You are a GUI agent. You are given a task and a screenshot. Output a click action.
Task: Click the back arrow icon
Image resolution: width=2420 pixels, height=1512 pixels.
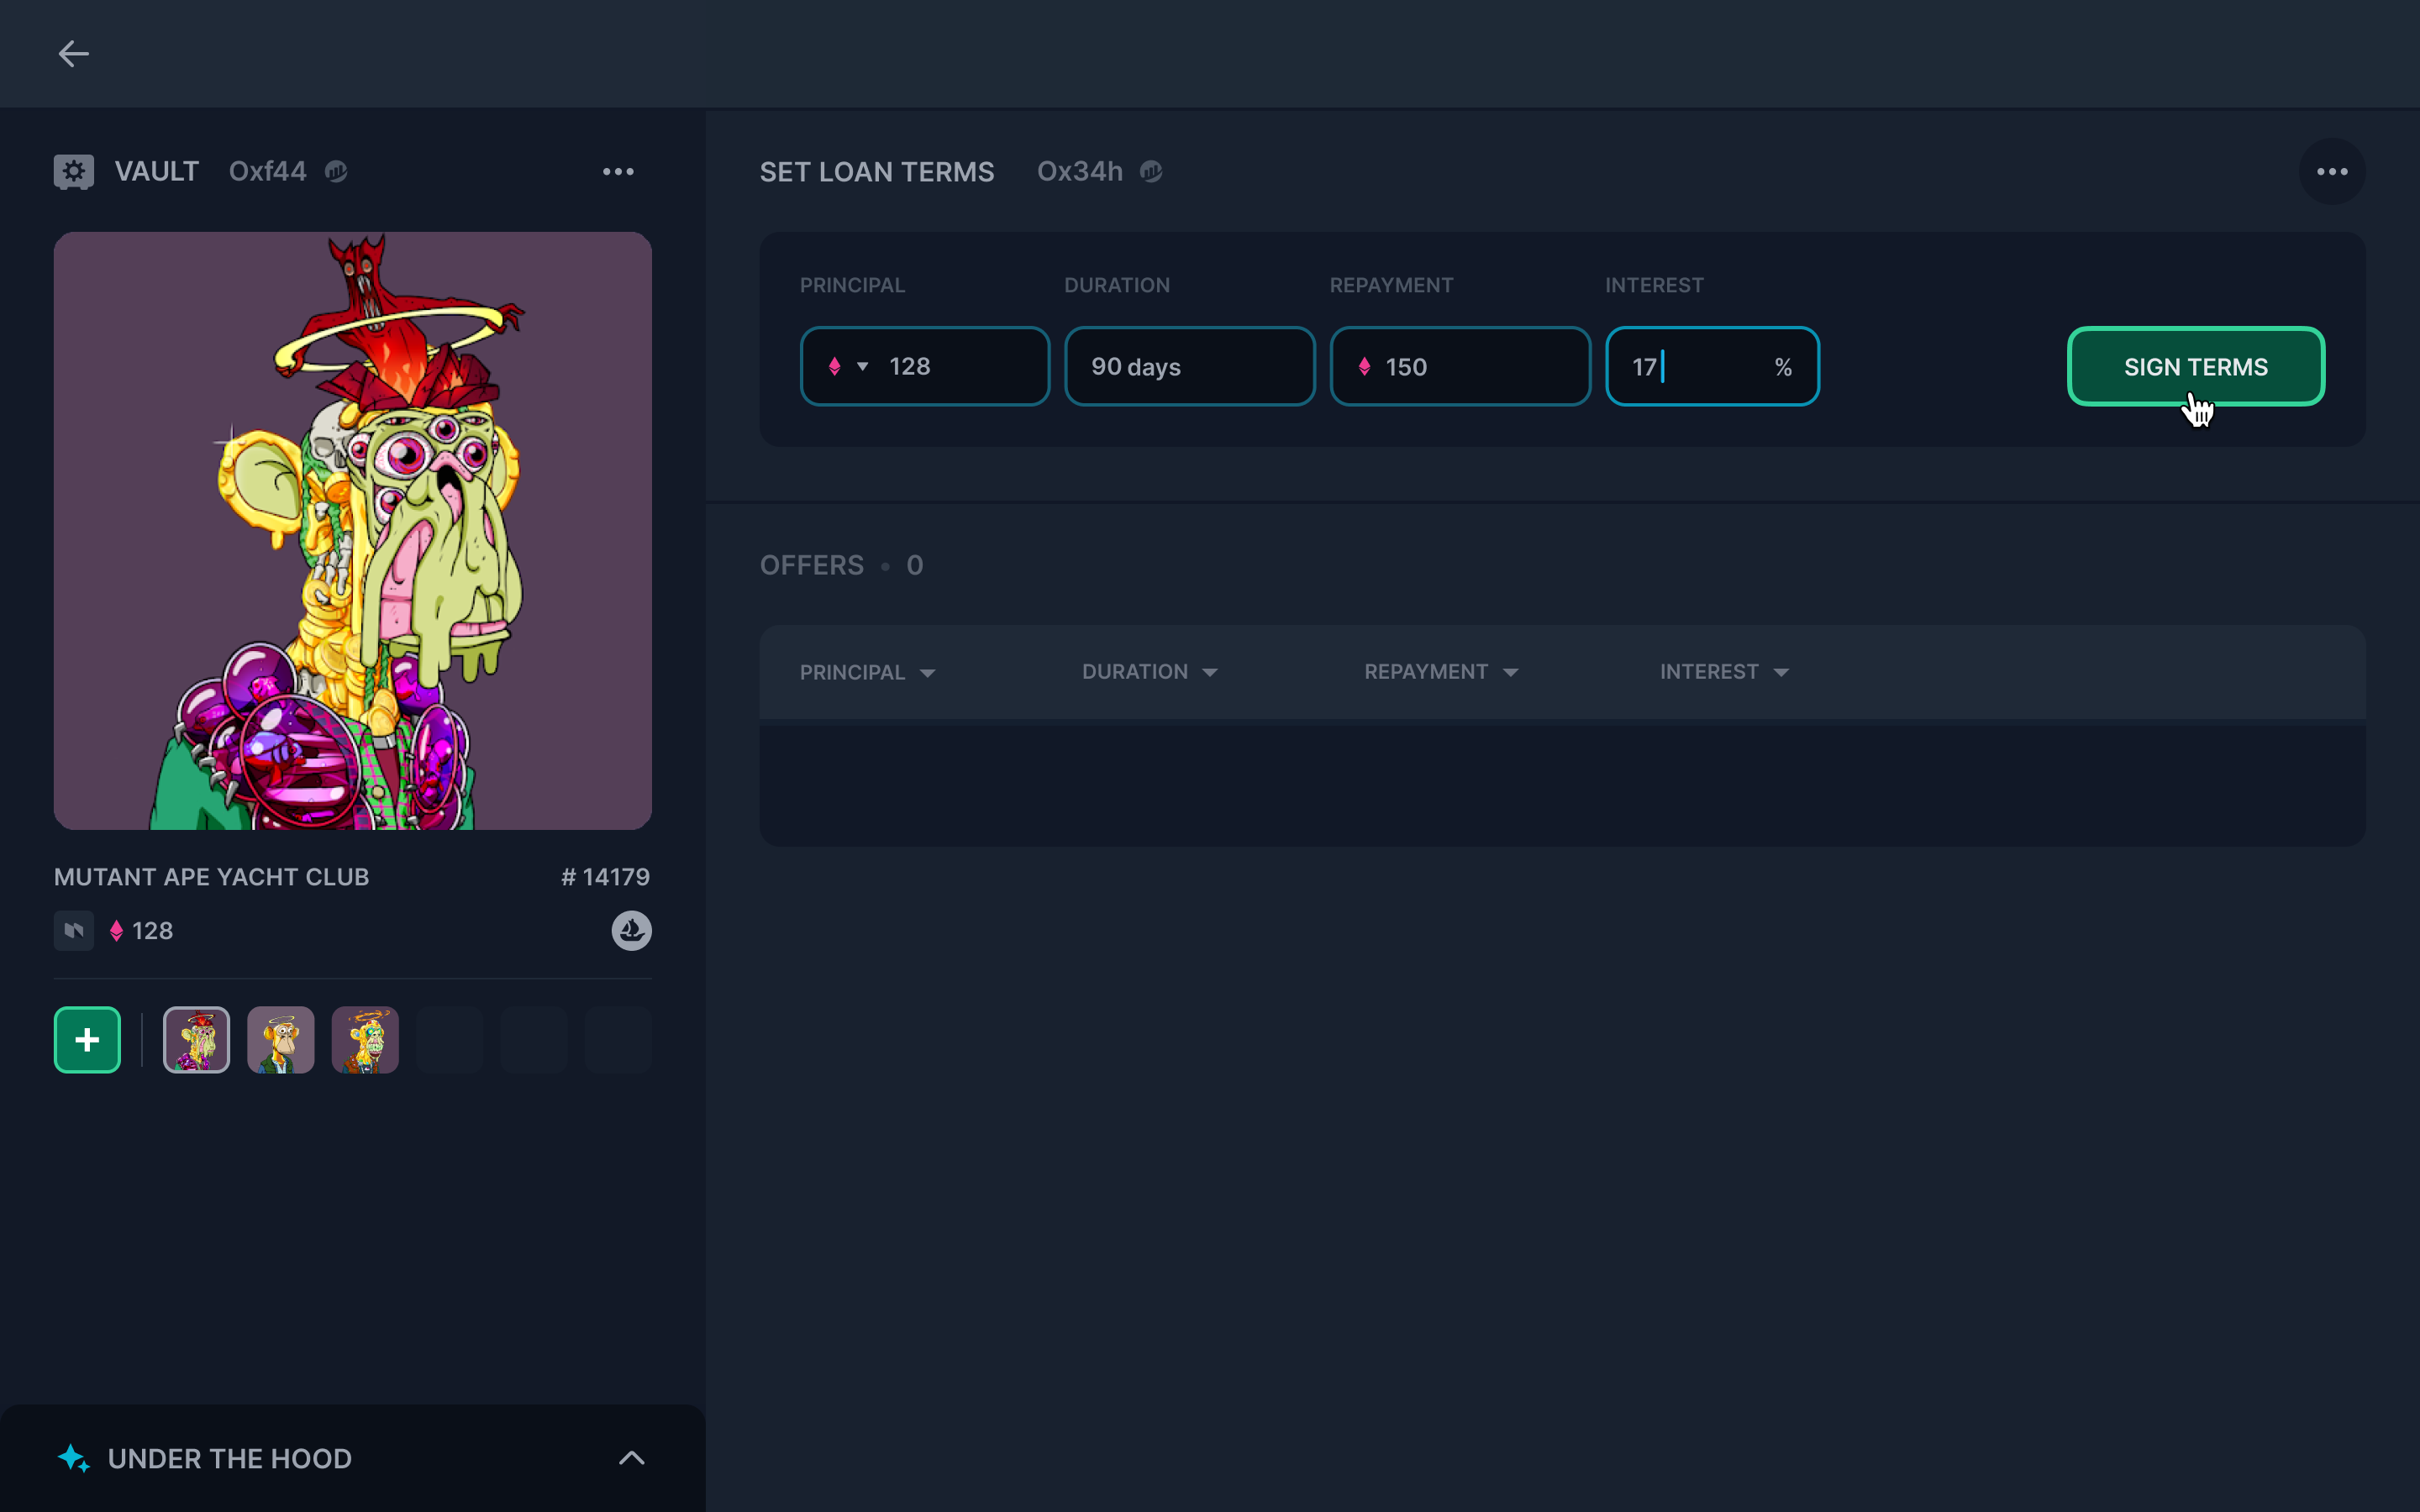point(73,54)
